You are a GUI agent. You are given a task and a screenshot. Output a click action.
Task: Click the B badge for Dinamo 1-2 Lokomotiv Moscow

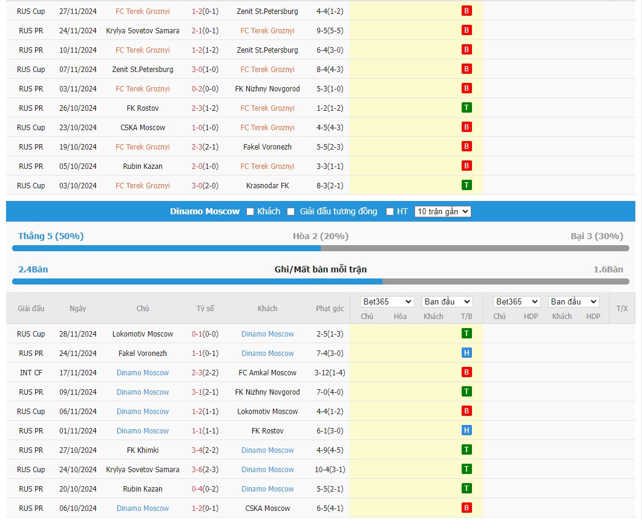click(x=467, y=411)
